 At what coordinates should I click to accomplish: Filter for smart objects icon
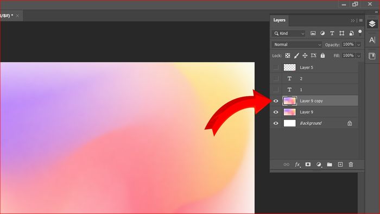(x=351, y=34)
